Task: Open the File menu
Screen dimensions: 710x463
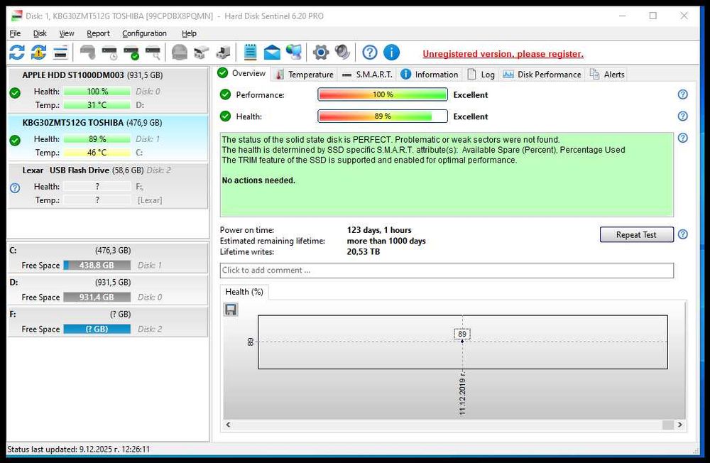Action: pos(15,33)
